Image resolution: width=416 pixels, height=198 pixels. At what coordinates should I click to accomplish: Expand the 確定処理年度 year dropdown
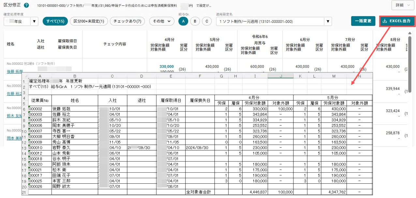click(x=35, y=21)
